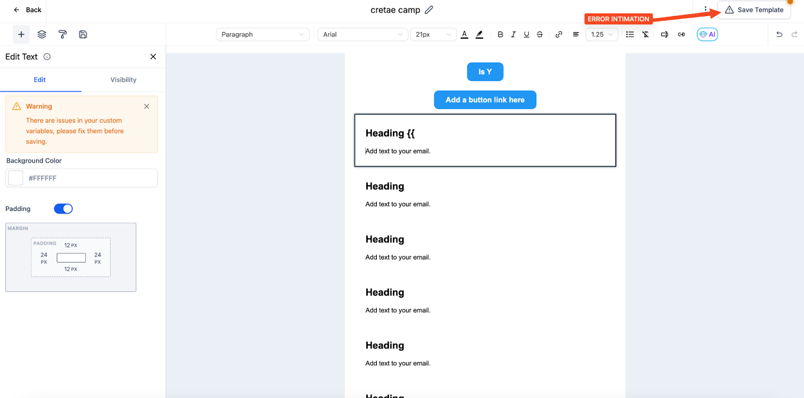The width and height of the screenshot is (804, 398).
Task: Redo the last change
Action: pos(794,35)
